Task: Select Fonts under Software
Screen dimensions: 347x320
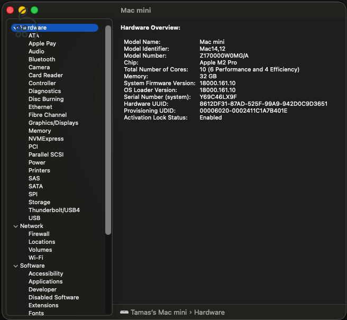Action: coord(36,313)
